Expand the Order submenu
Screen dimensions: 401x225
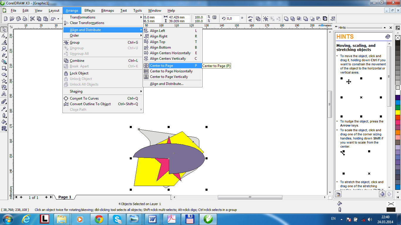[103, 35]
